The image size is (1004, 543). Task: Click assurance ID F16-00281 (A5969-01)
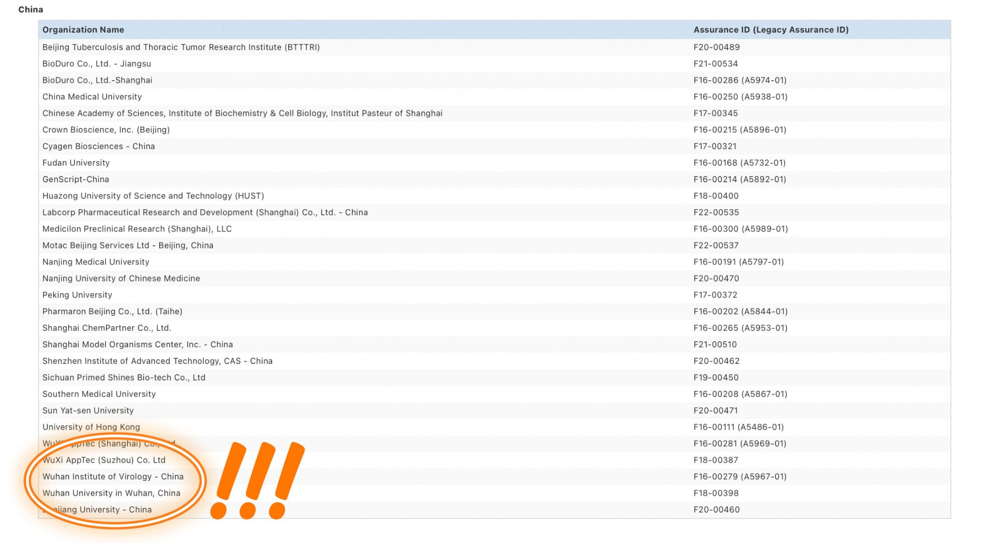click(x=740, y=445)
